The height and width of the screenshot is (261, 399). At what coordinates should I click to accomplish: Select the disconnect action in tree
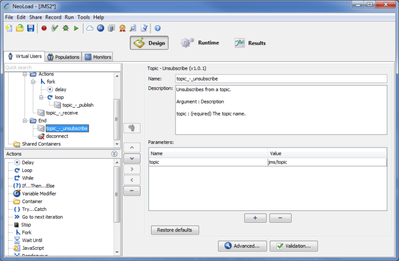click(x=57, y=136)
